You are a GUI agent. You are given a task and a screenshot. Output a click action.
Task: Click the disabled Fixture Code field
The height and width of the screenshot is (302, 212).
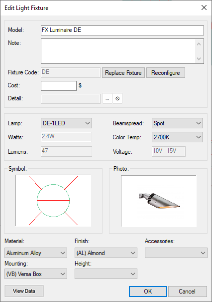point(71,72)
